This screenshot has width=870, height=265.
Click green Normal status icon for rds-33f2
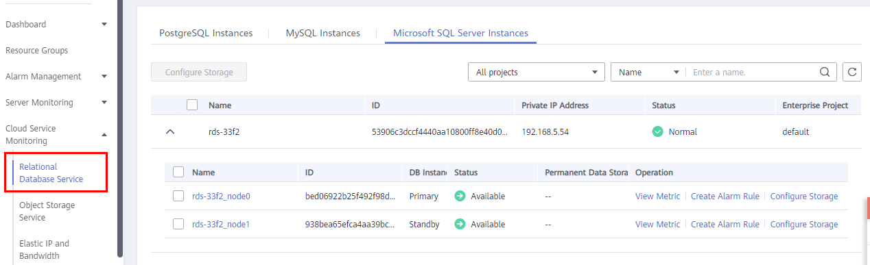(657, 131)
